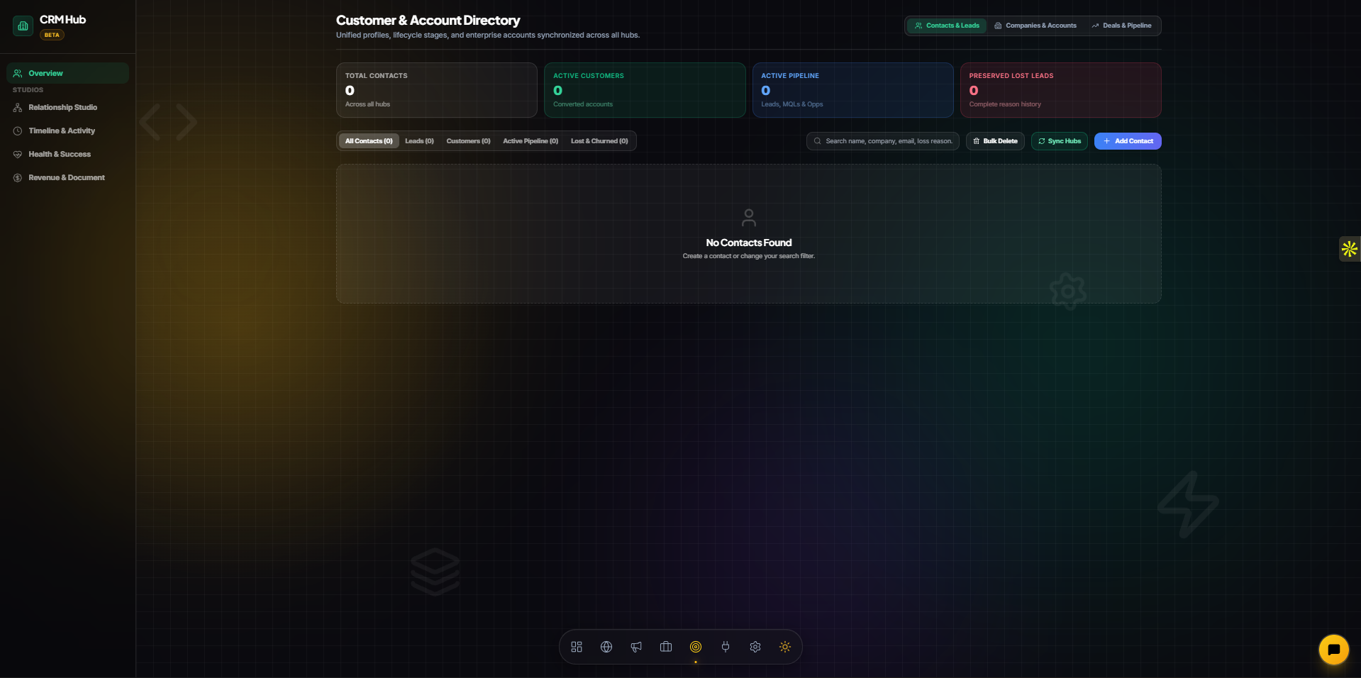Click the yellow target icon in dock

[x=696, y=647]
